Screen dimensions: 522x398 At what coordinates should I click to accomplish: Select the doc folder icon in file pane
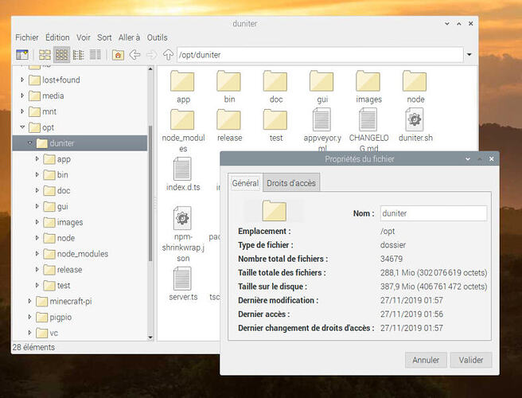275,81
